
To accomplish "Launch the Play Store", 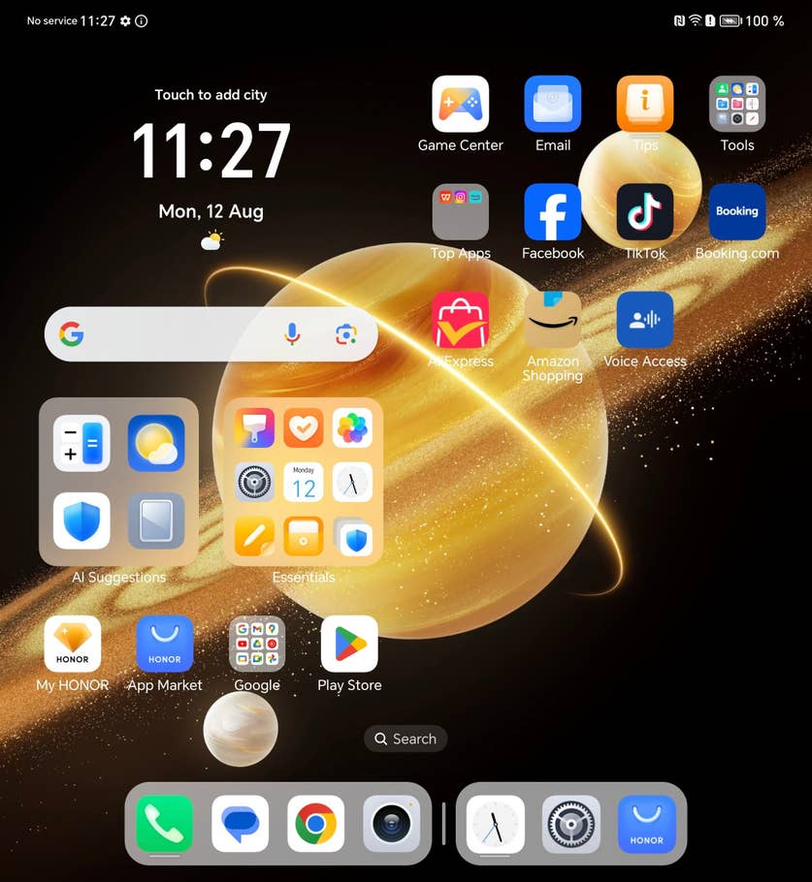I will tap(348, 643).
